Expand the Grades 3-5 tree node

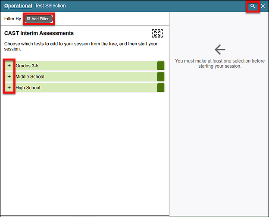tap(9, 66)
